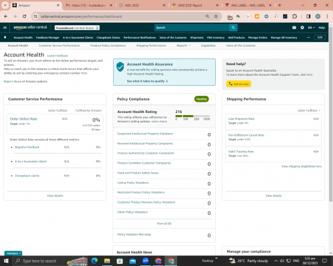Open Customer Service Performance sub-tab
Screen dimensions: 333x266
pyautogui.click(x=59, y=45)
